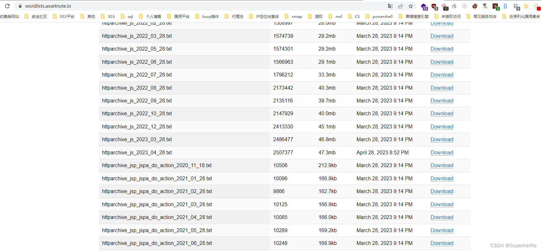541x251 pixels.
Task: Open the uBlock Origin shield extension
Action: click(x=434, y=6)
